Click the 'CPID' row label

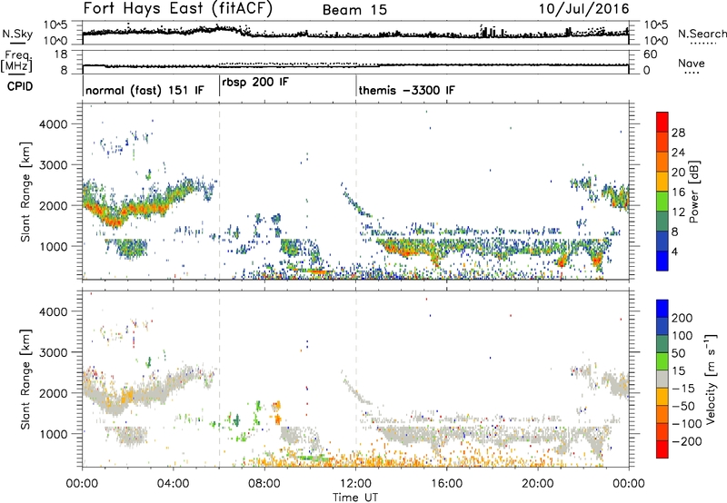(19, 86)
